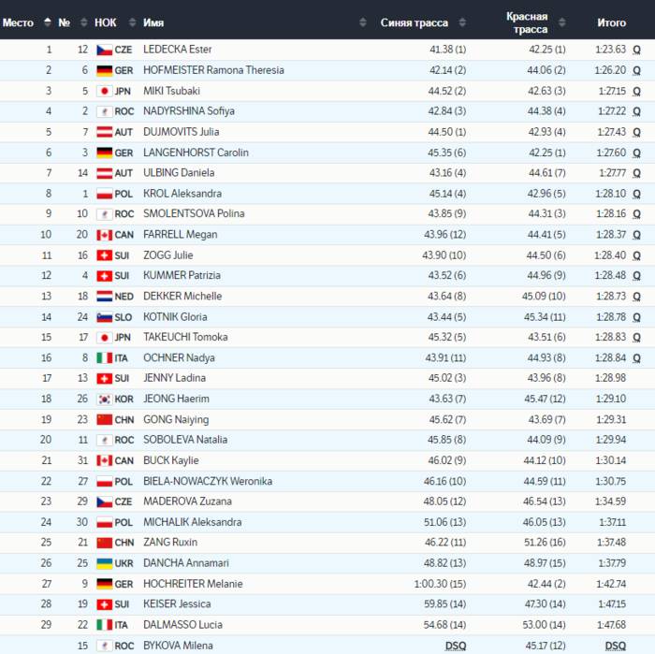Click the Korean flag beside JEONG Haerim
The width and height of the screenshot is (655, 654).
(104, 400)
